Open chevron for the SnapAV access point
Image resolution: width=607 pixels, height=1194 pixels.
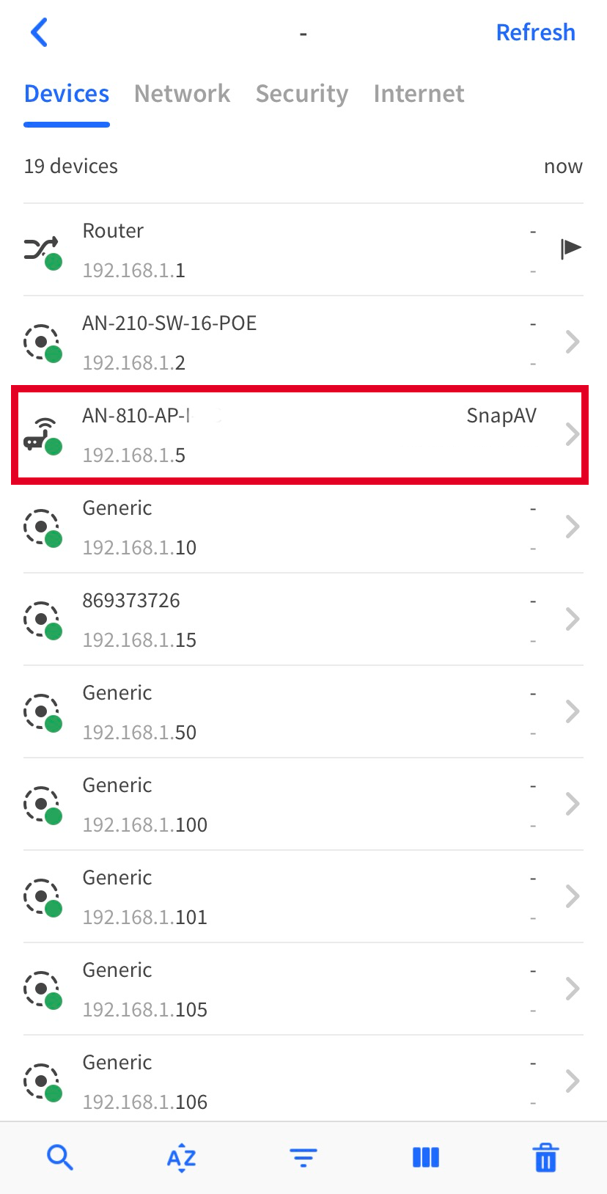pyautogui.click(x=573, y=434)
